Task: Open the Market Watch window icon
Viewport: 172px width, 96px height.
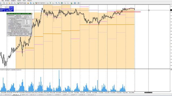Action: coord(4,3)
